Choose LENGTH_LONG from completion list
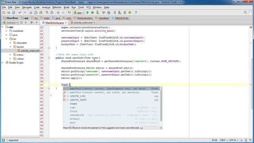254x143 pixels. (112, 96)
